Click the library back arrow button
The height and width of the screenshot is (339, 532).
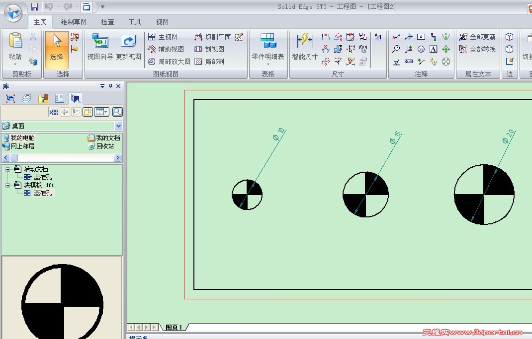65,112
